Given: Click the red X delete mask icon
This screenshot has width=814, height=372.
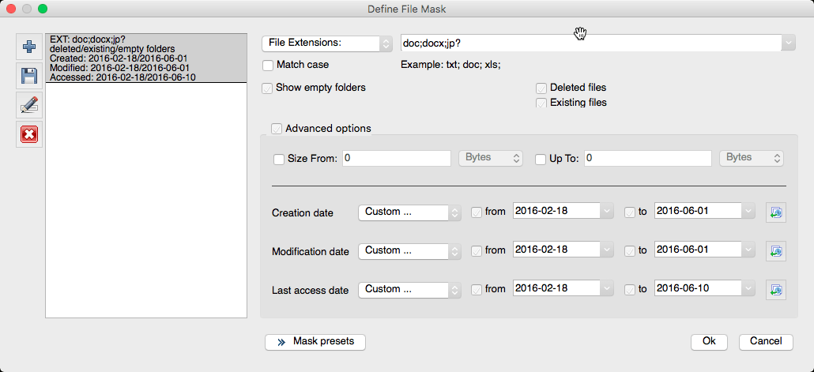Looking at the screenshot, I should (29, 134).
